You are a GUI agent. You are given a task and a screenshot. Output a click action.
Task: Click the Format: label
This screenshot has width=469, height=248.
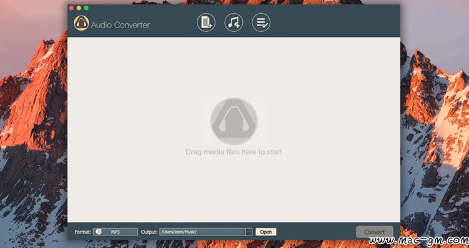tap(83, 232)
